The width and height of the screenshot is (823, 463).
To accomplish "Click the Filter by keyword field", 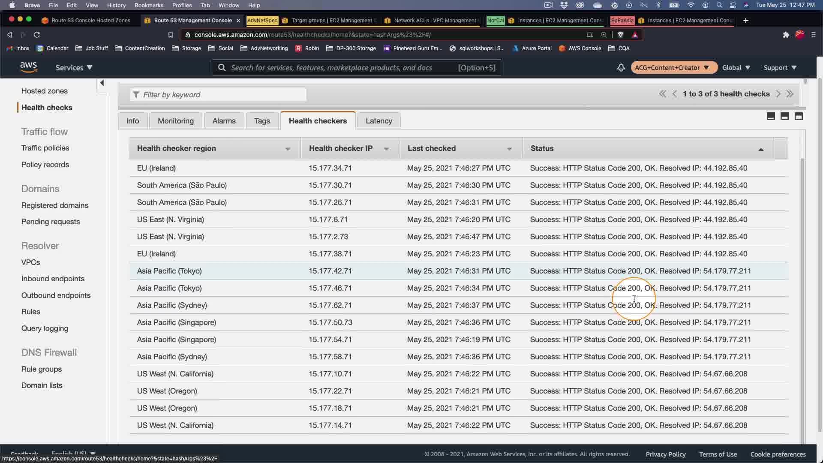I will (219, 95).
